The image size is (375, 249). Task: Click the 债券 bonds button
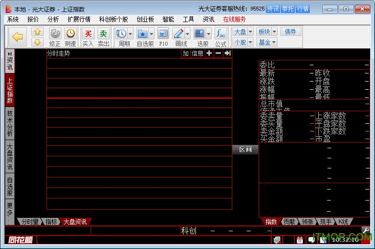pos(291,32)
